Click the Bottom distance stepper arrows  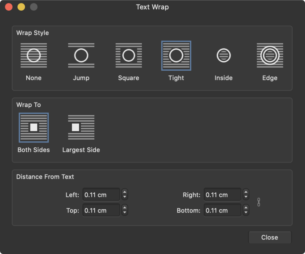246,210
